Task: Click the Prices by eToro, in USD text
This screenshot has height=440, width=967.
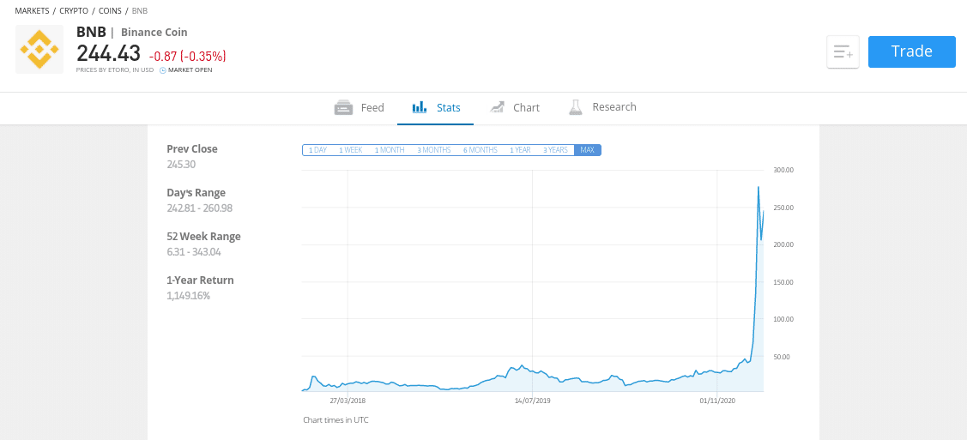Action: coord(115,70)
